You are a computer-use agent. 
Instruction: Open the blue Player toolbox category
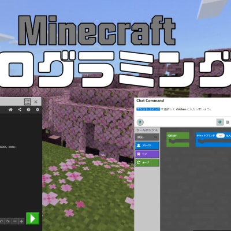pos(147,146)
